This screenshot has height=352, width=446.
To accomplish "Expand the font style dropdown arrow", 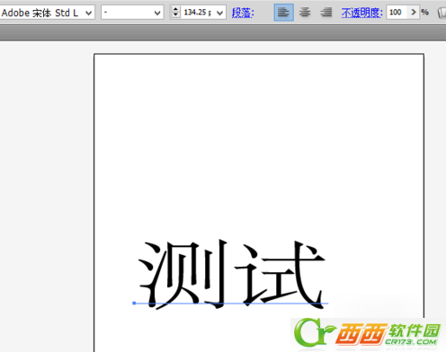I will (157, 13).
